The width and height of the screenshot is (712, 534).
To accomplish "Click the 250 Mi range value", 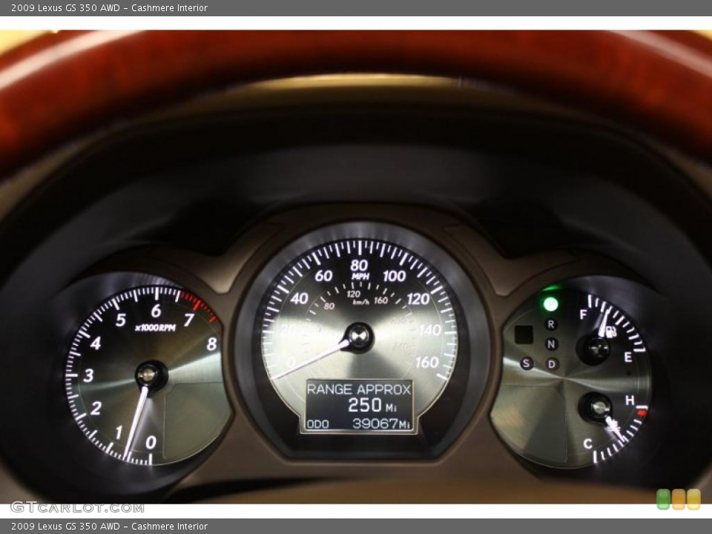I will coord(372,405).
